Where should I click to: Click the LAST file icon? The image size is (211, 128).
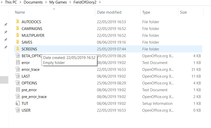(18, 76)
